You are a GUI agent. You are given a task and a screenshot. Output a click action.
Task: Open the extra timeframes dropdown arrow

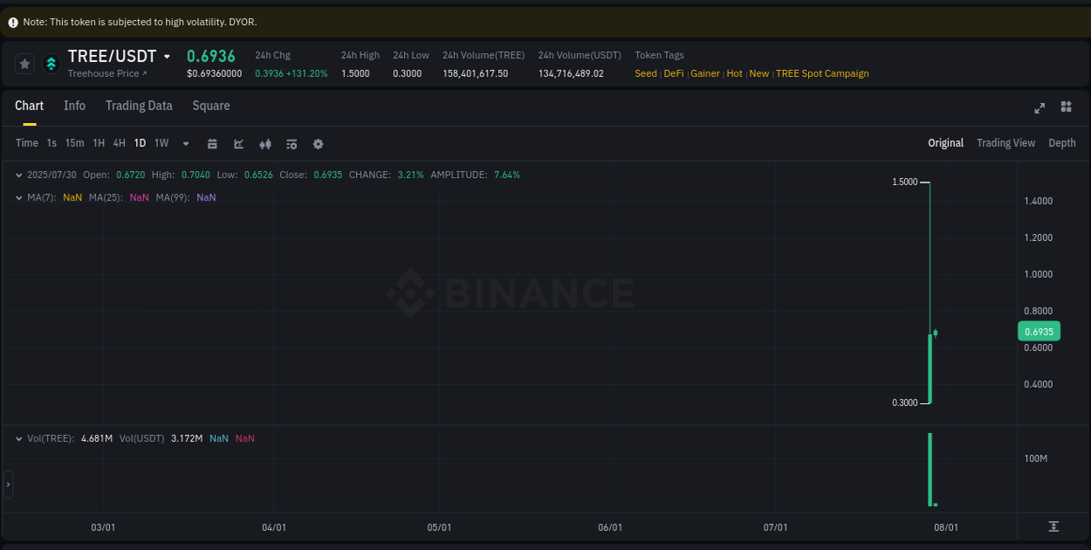(x=185, y=143)
